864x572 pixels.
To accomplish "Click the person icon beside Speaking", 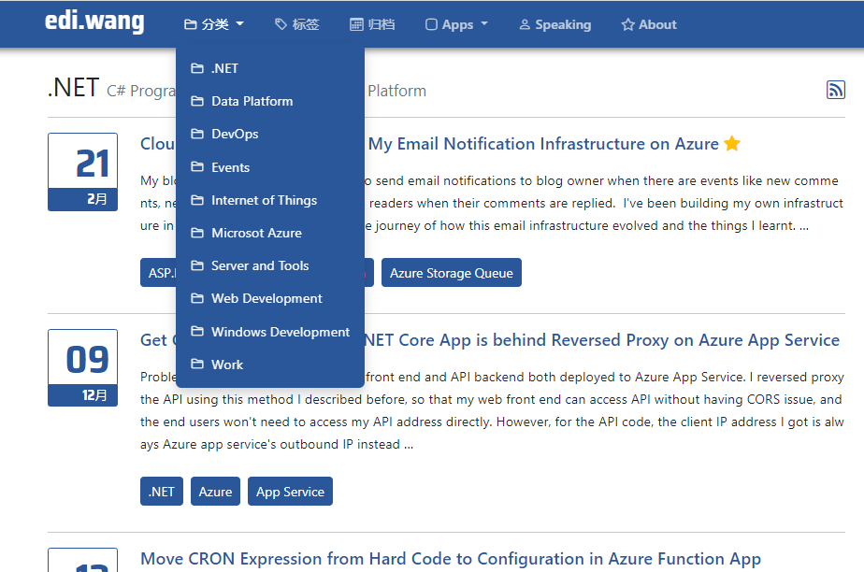I will (525, 25).
